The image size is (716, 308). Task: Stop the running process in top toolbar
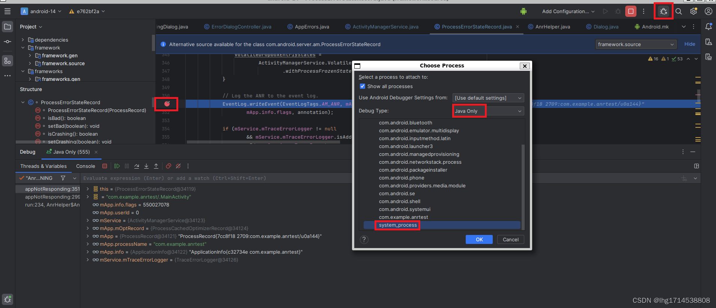pyautogui.click(x=631, y=11)
